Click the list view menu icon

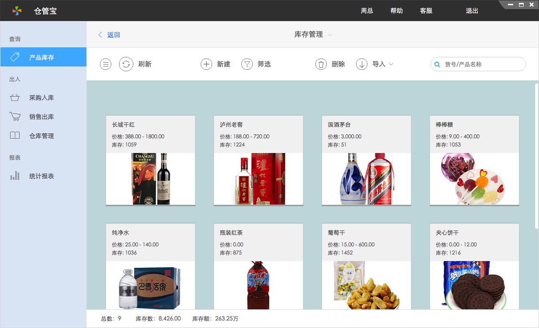tap(106, 64)
